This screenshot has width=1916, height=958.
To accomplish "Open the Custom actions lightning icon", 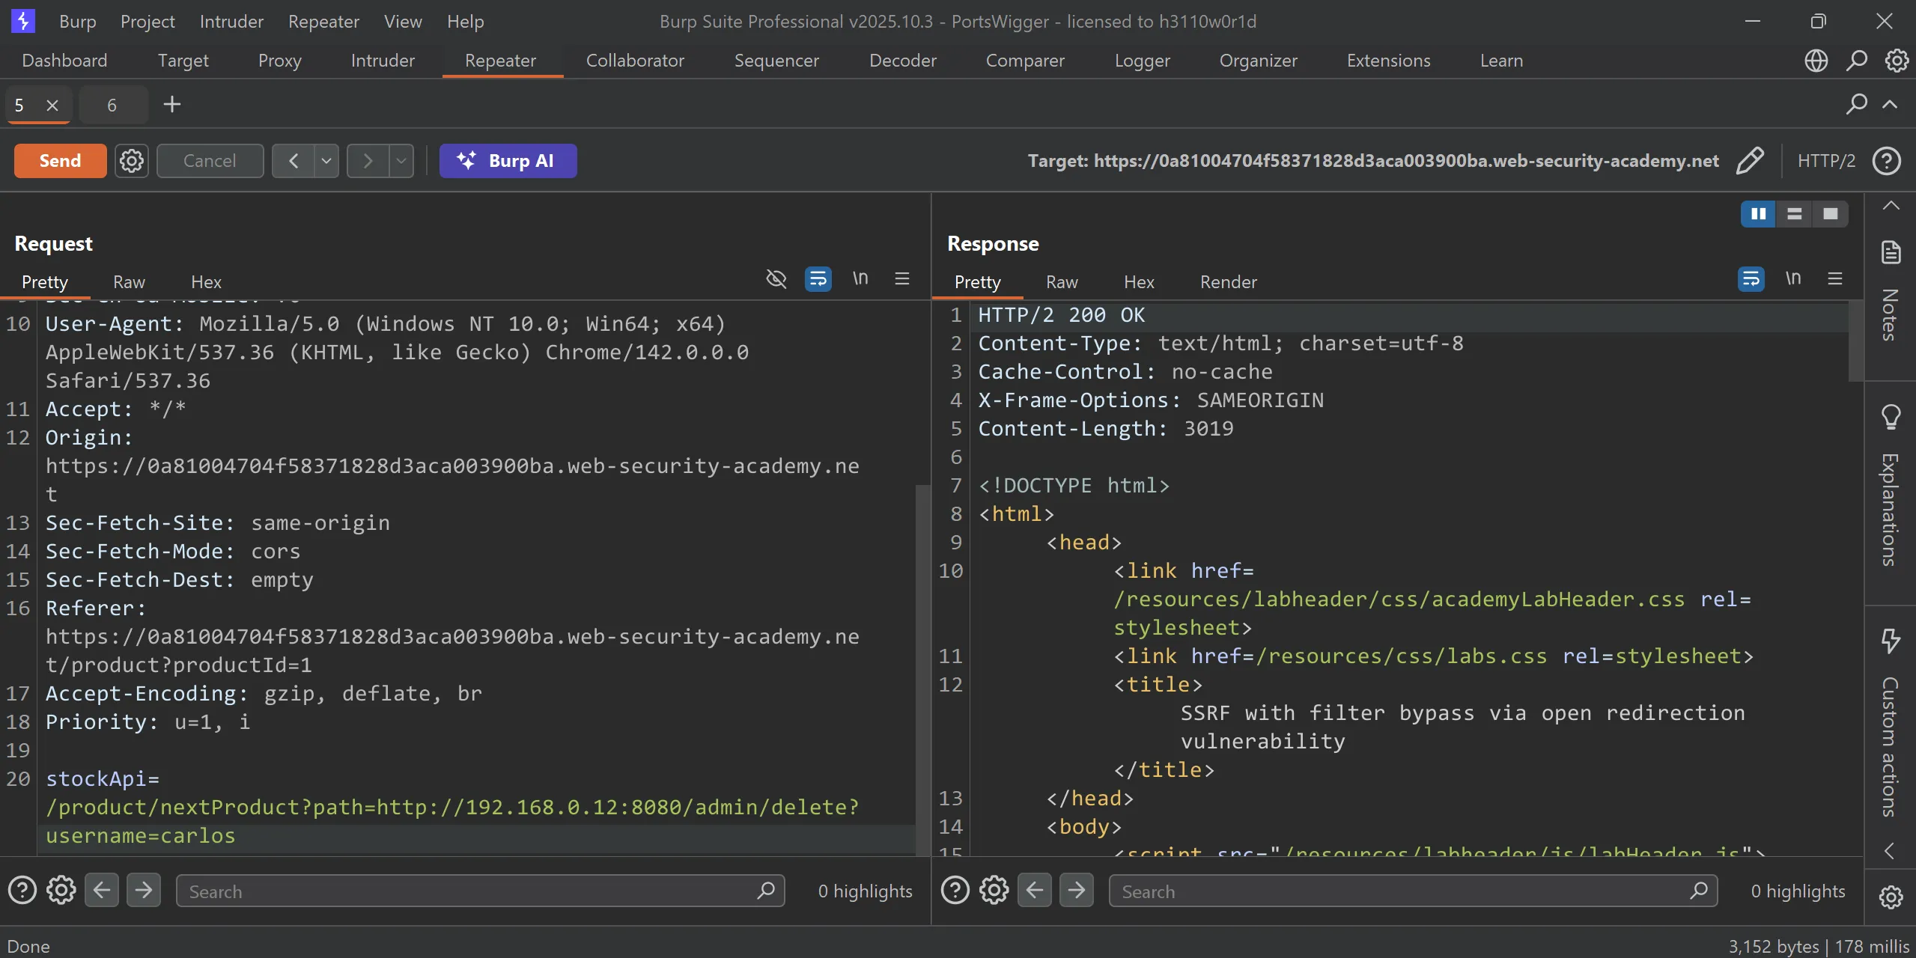I will [1891, 641].
